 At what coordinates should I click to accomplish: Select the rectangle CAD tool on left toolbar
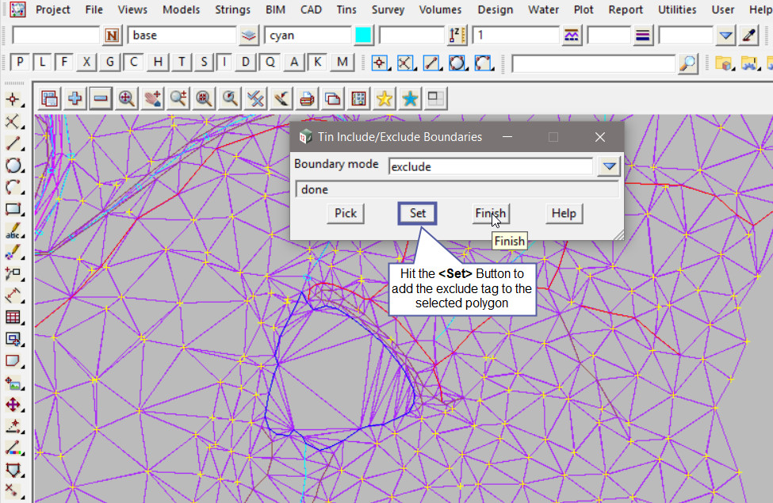(13, 209)
